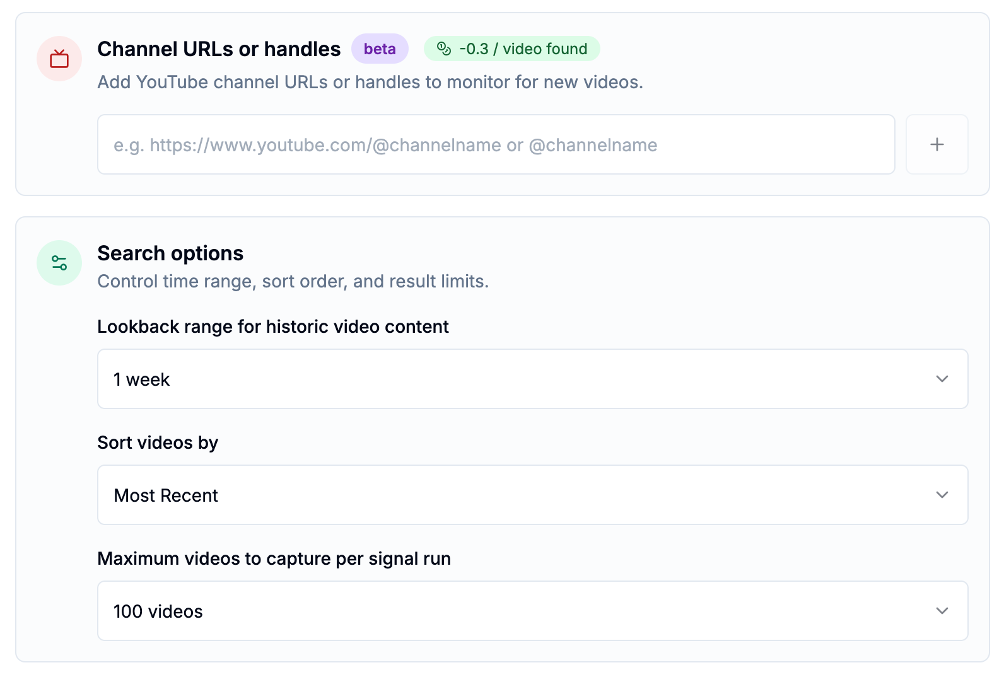Click Control time range description text
1004x682 pixels.
(x=293, y=281)
